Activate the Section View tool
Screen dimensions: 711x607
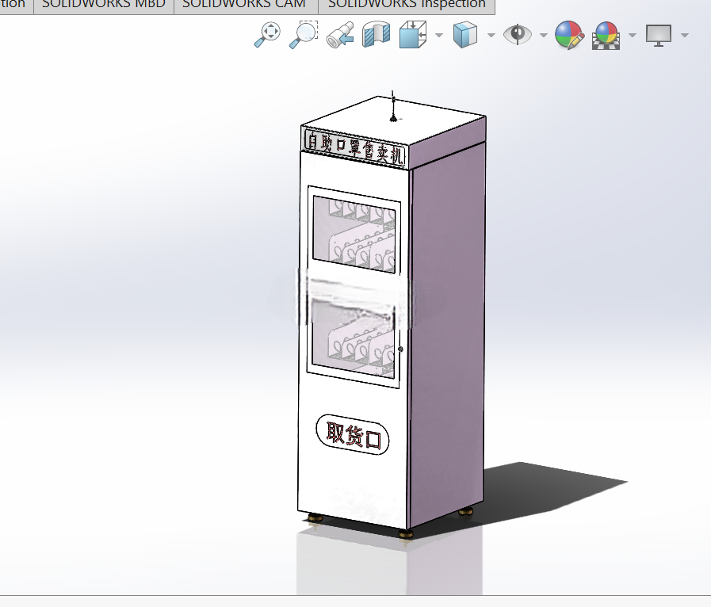pyautogui.click(x=377, y=34)
